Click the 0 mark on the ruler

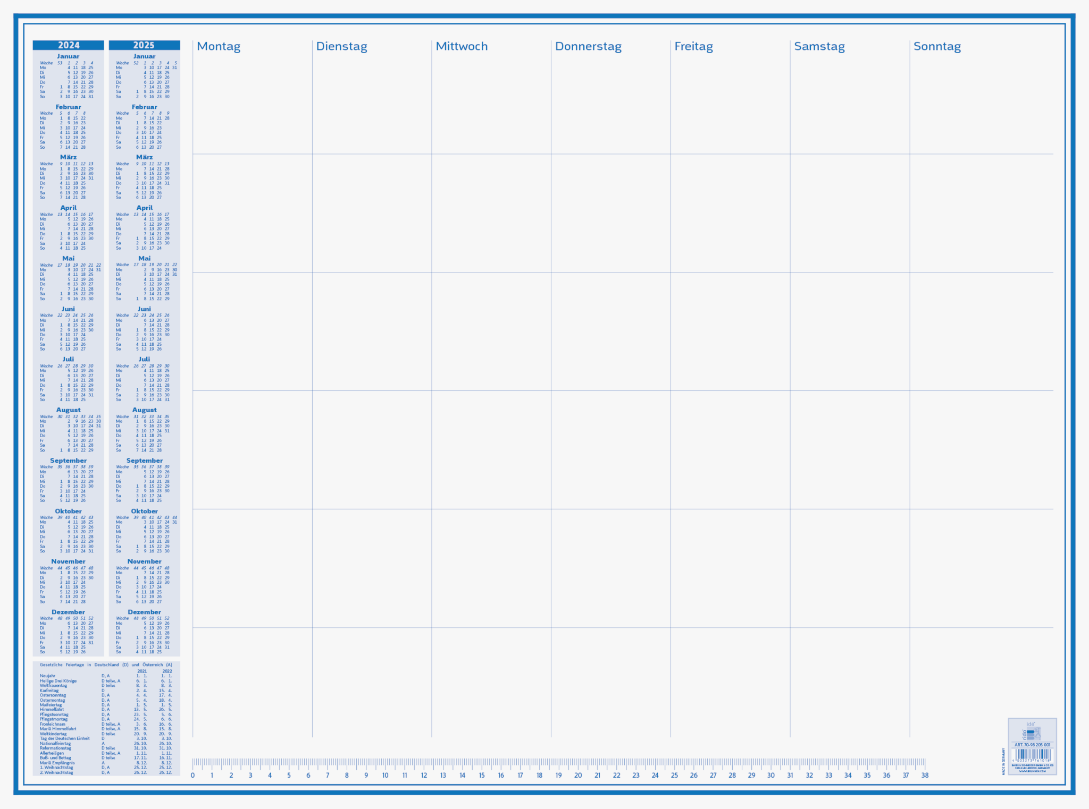(192, 775)
